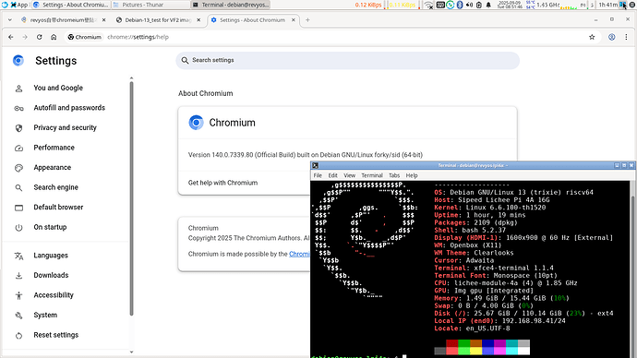Click the person icon beside You and Google
This screenshot has height=358, width=637.
click(18, 89)
